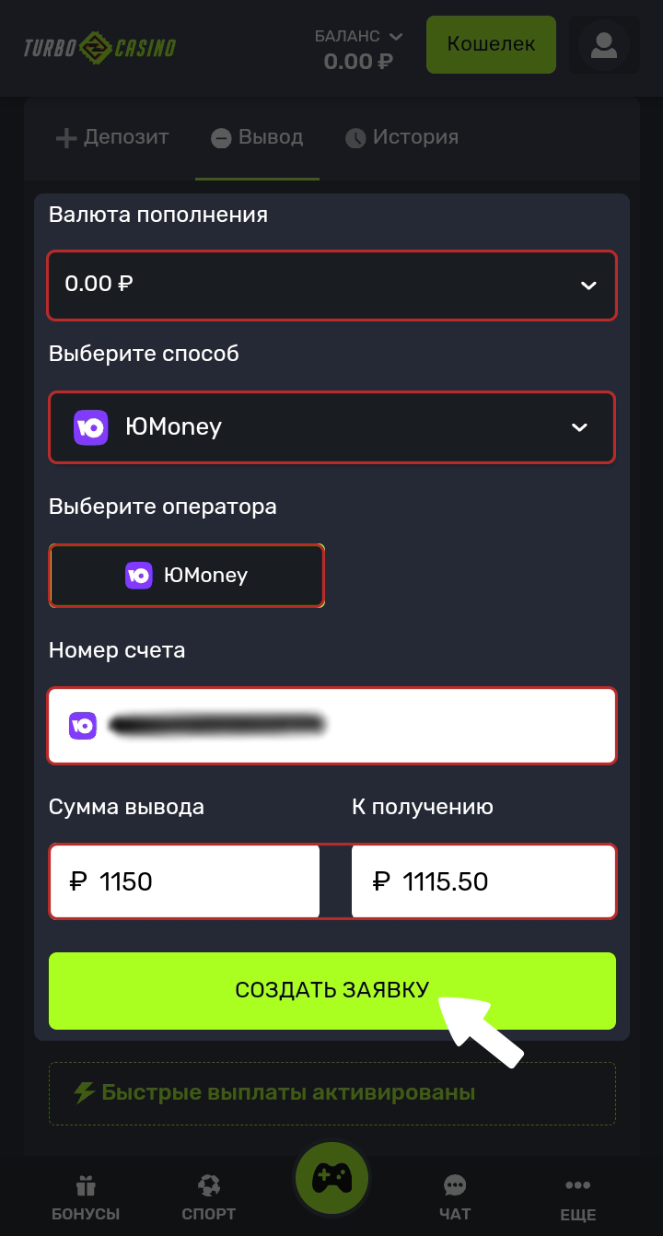The image size is (663, 1236).
Task: Open the Бонусы gift icon
Action: [x=86, y=1185]
